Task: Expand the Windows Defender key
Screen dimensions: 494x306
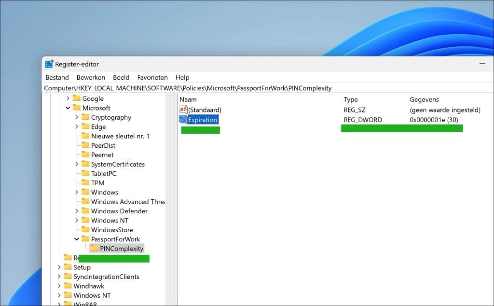Action: (x=77, y=211)
